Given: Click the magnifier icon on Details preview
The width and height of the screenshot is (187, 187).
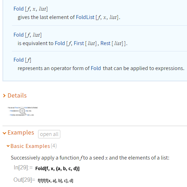Looking at the screenshot, I should click(23, 112).
